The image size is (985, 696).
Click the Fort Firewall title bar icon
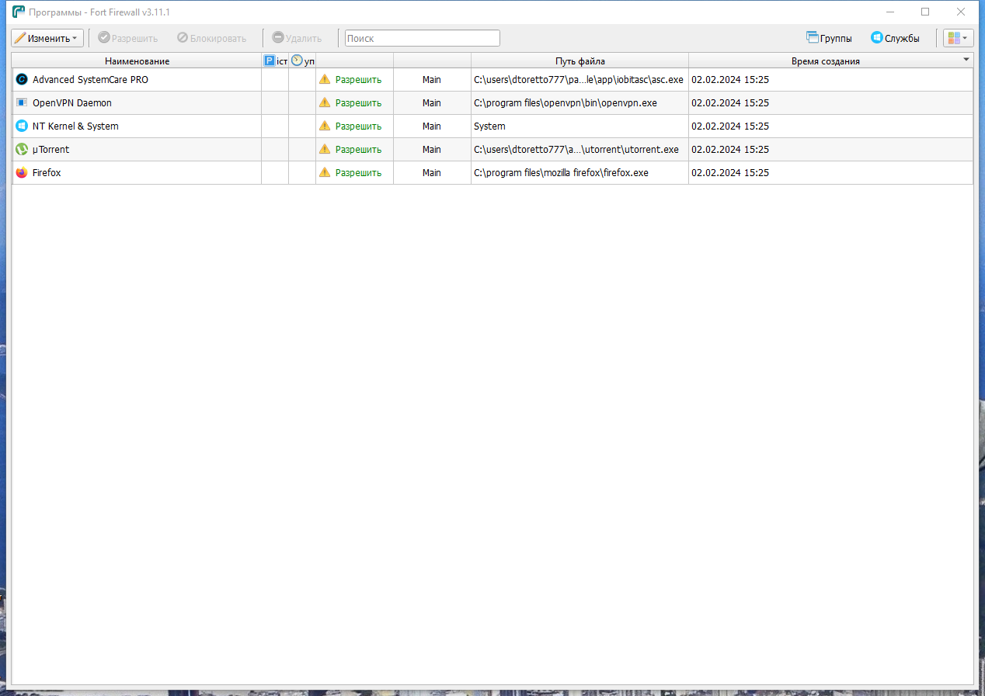pos(19,12)
